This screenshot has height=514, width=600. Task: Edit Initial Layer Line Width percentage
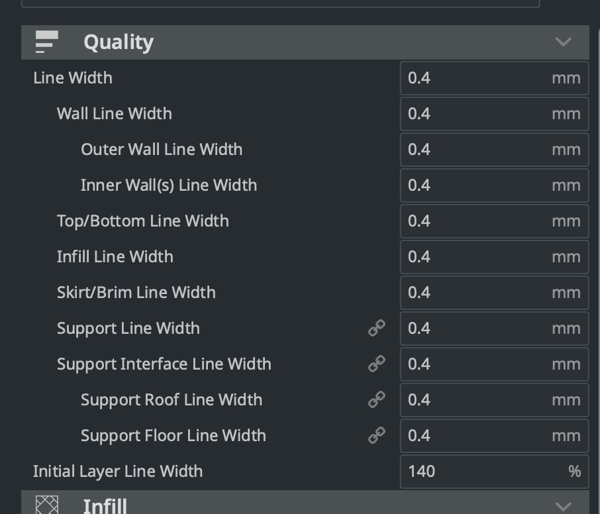[494, 471]
